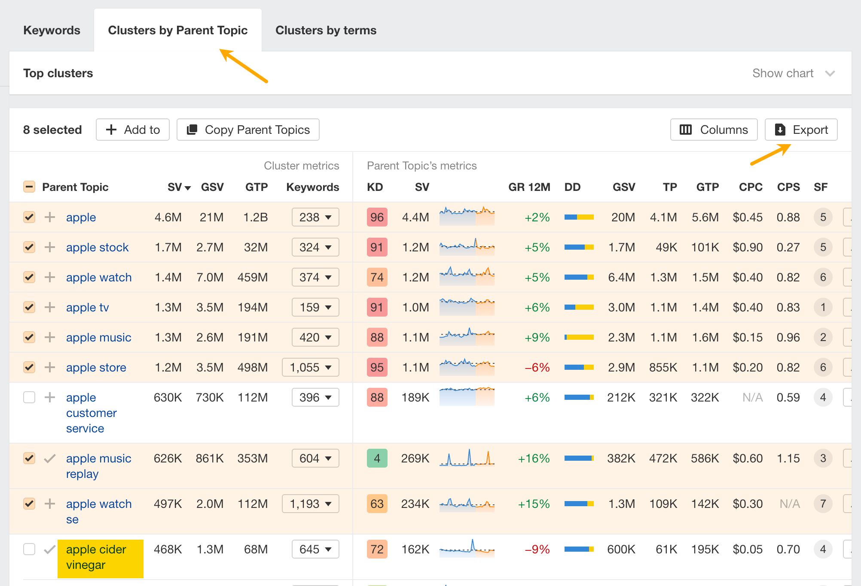This screenshot has width=861, height=586.
Task: Uncheck the apple watch row checkbox
Action: tap(29, 277)
